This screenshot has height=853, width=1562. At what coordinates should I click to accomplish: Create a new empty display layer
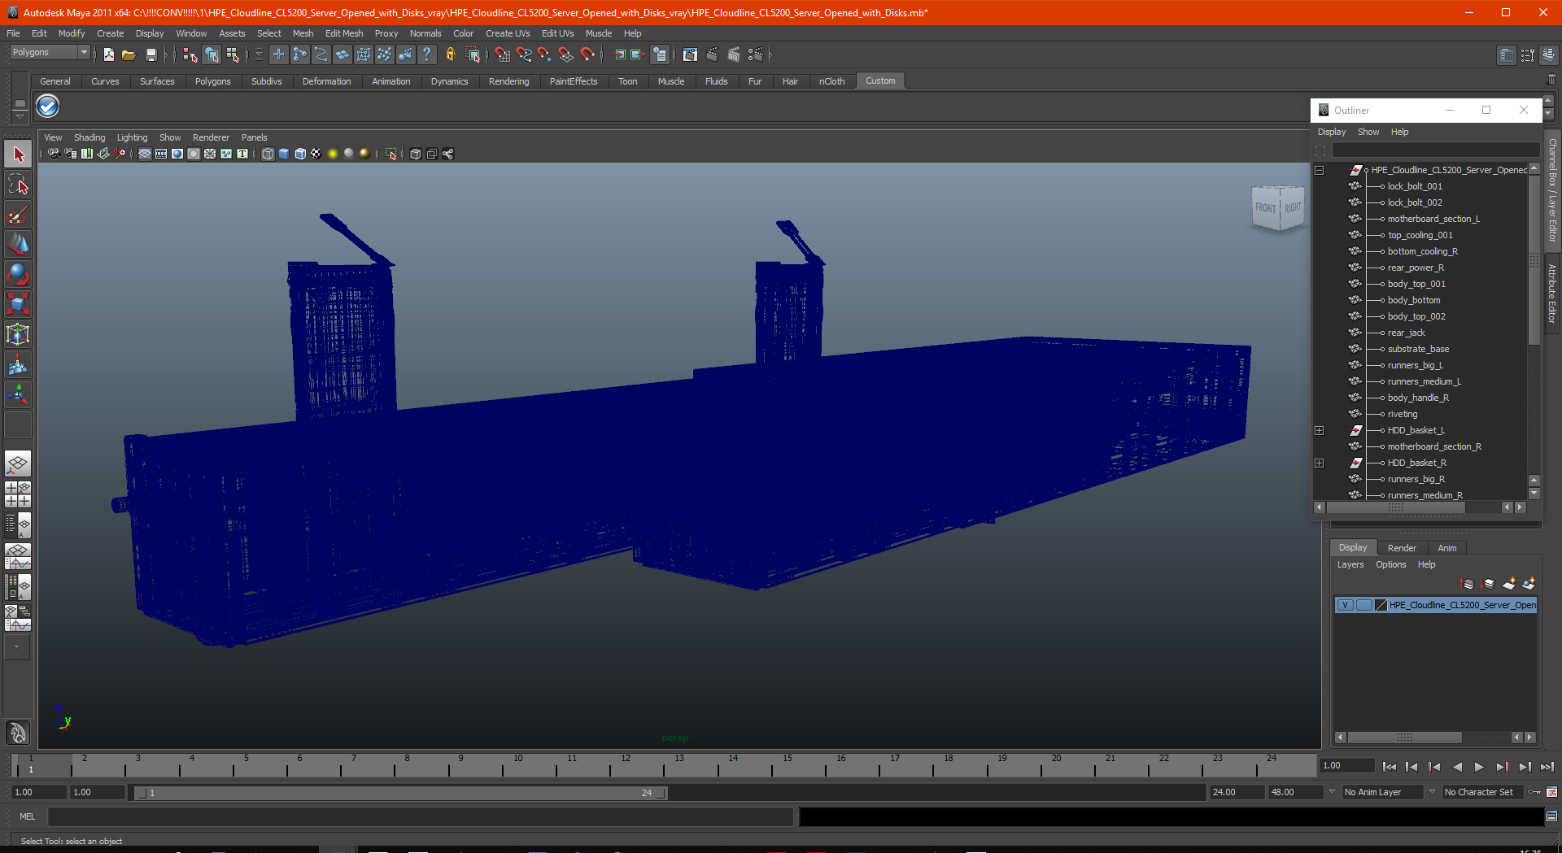click(1509, 584)
